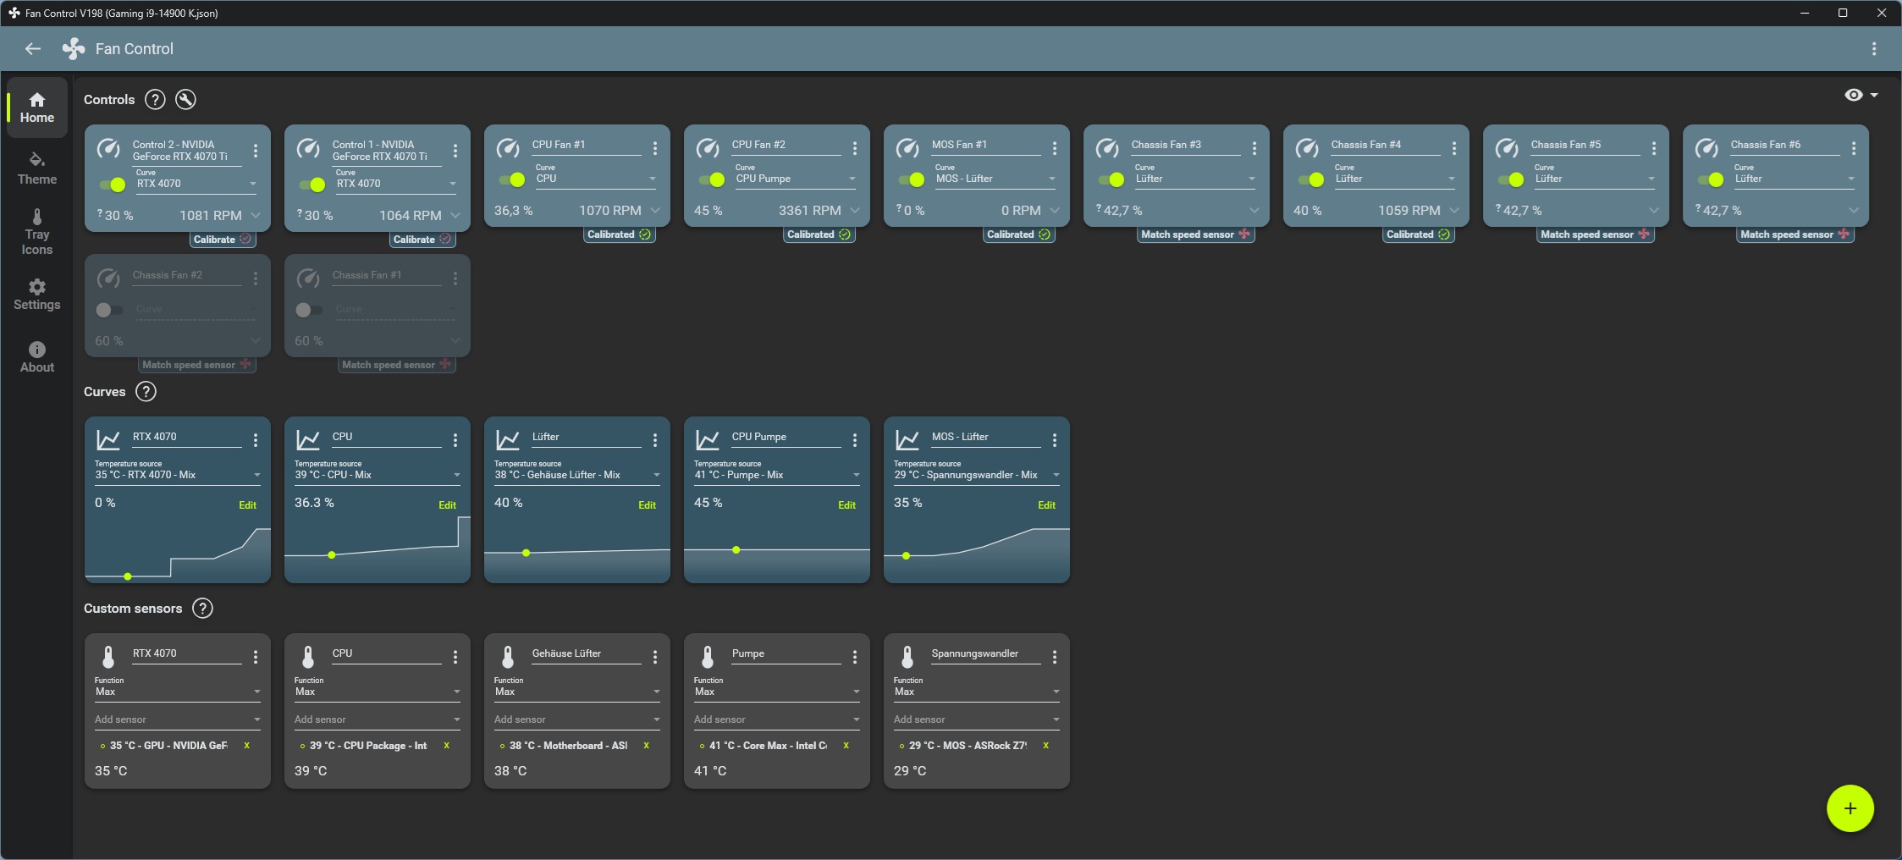Click the Pumpe sensor thermometer icon
This screenshot has height=860, width=1902.
point(708,657)
